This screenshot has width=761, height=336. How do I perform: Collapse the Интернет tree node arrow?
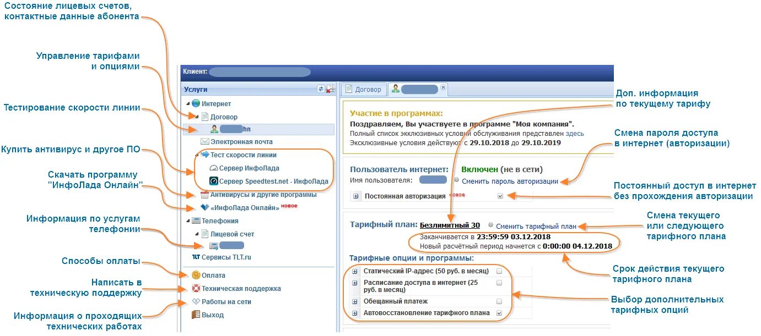[x=187, y=104]
